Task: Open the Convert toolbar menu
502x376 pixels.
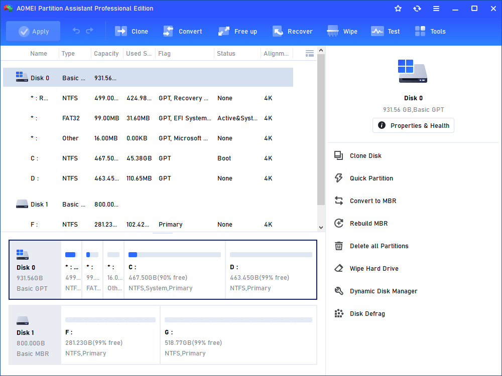Action: click(183, 31)
